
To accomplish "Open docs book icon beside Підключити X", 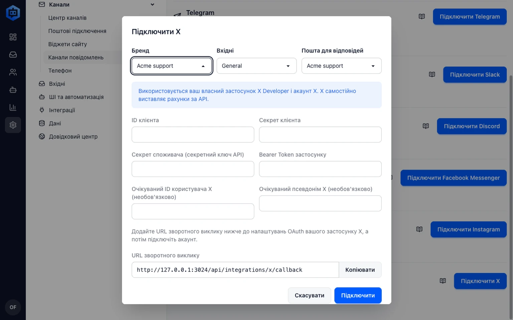I will pyautogui.click(x=443, y=281).
